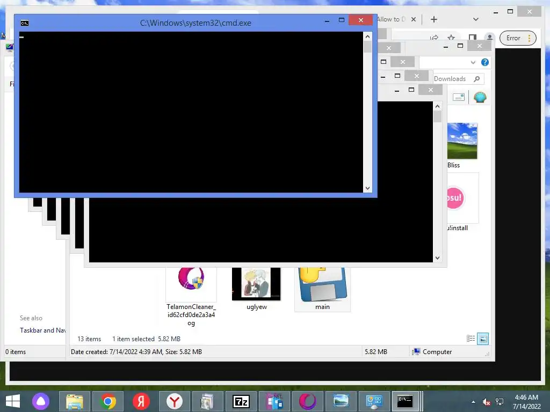Open Google Chrome from the taskbar
The height and width of the screenshot is (412, 550).
(107, 401)
